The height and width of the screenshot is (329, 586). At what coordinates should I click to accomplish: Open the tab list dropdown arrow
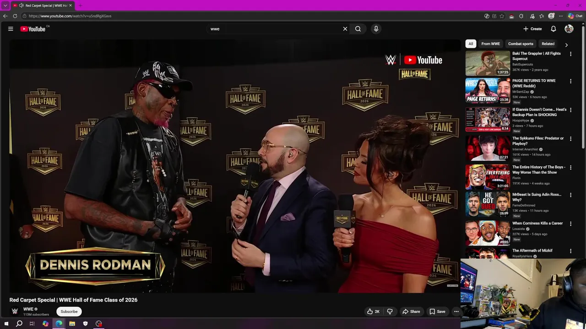pos(5,5)
